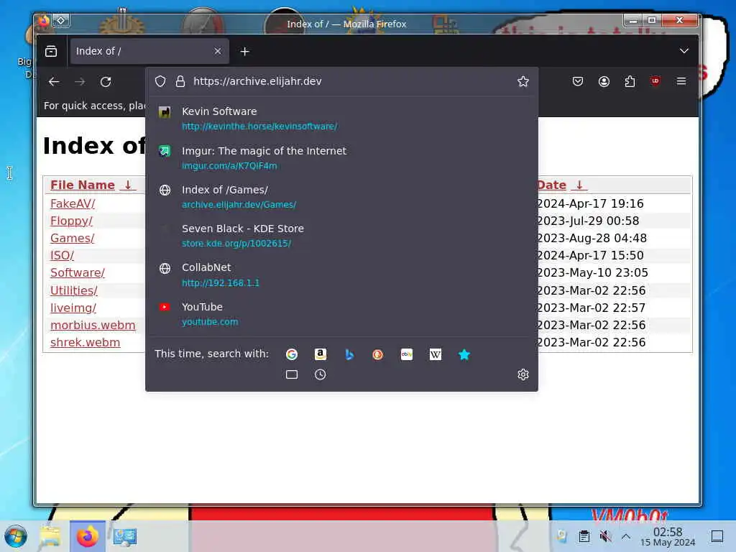Open the shrek.webm file link
Screen dimensions: 736x552
click(85, 342)
